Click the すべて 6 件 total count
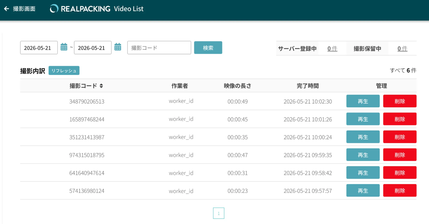 coord(403,70)
